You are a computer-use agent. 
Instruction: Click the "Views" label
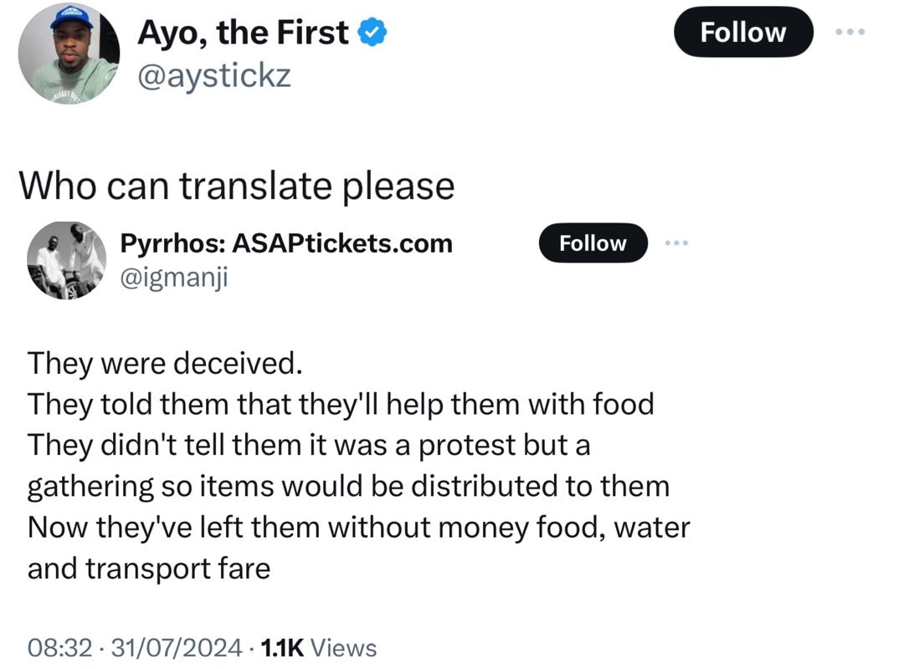coord(349,647)
